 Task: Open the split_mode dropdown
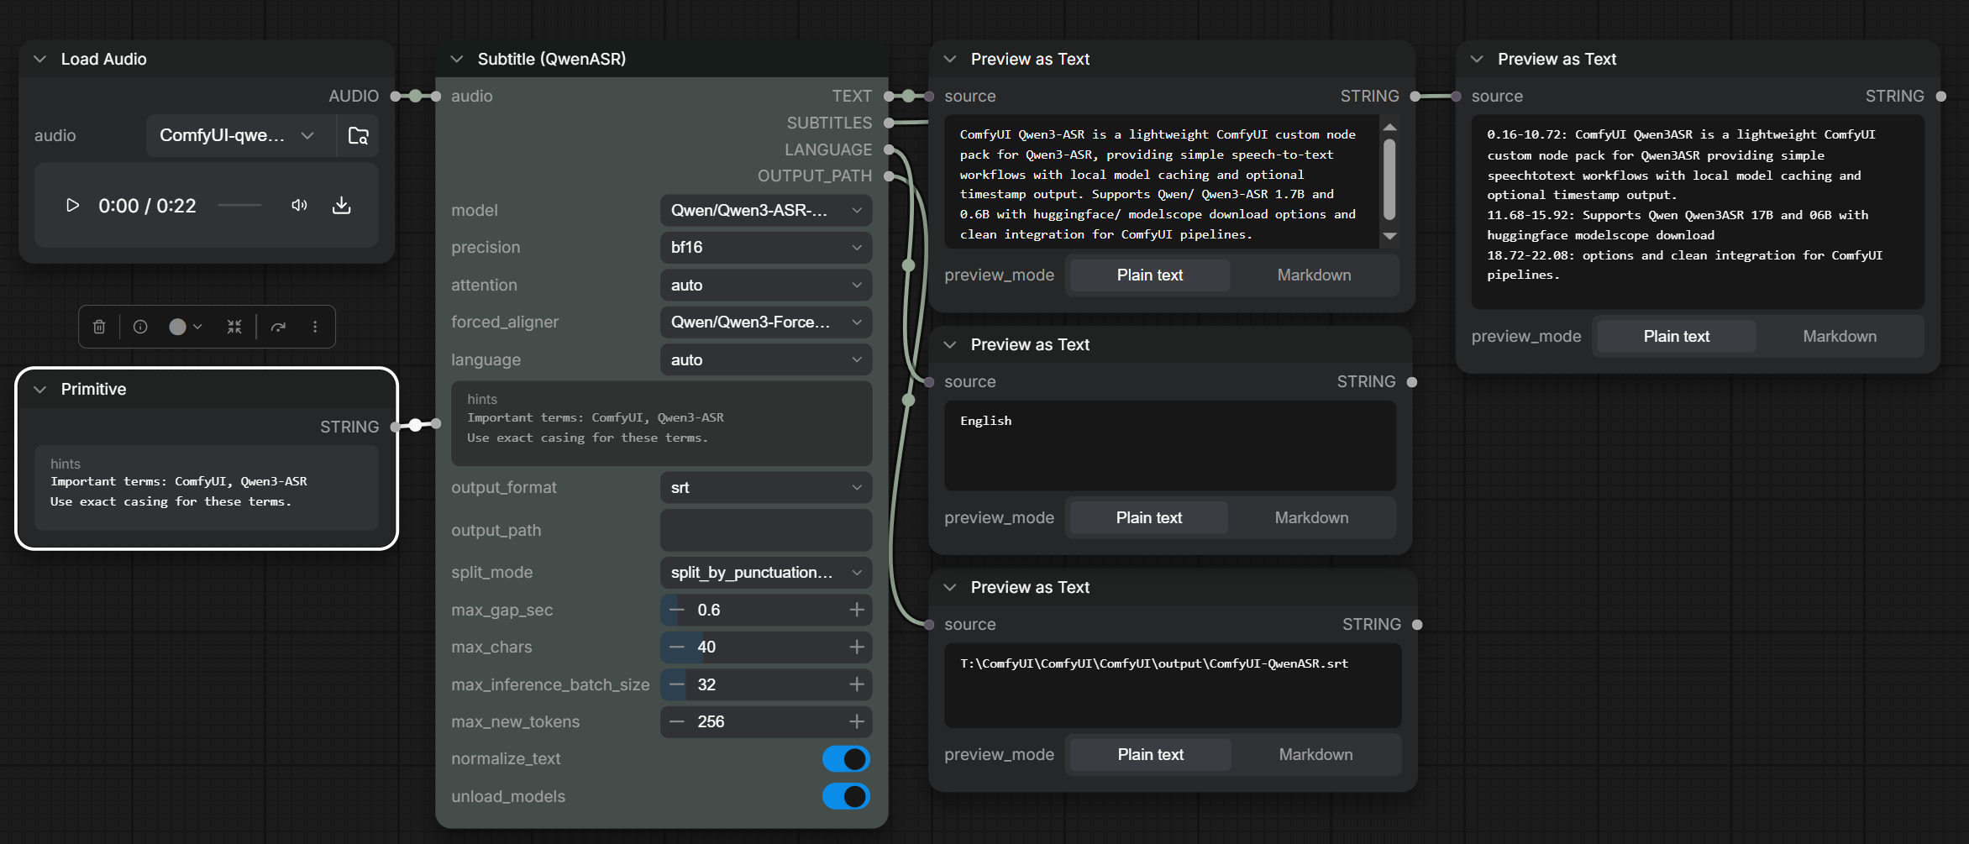[x=766, y=573]
